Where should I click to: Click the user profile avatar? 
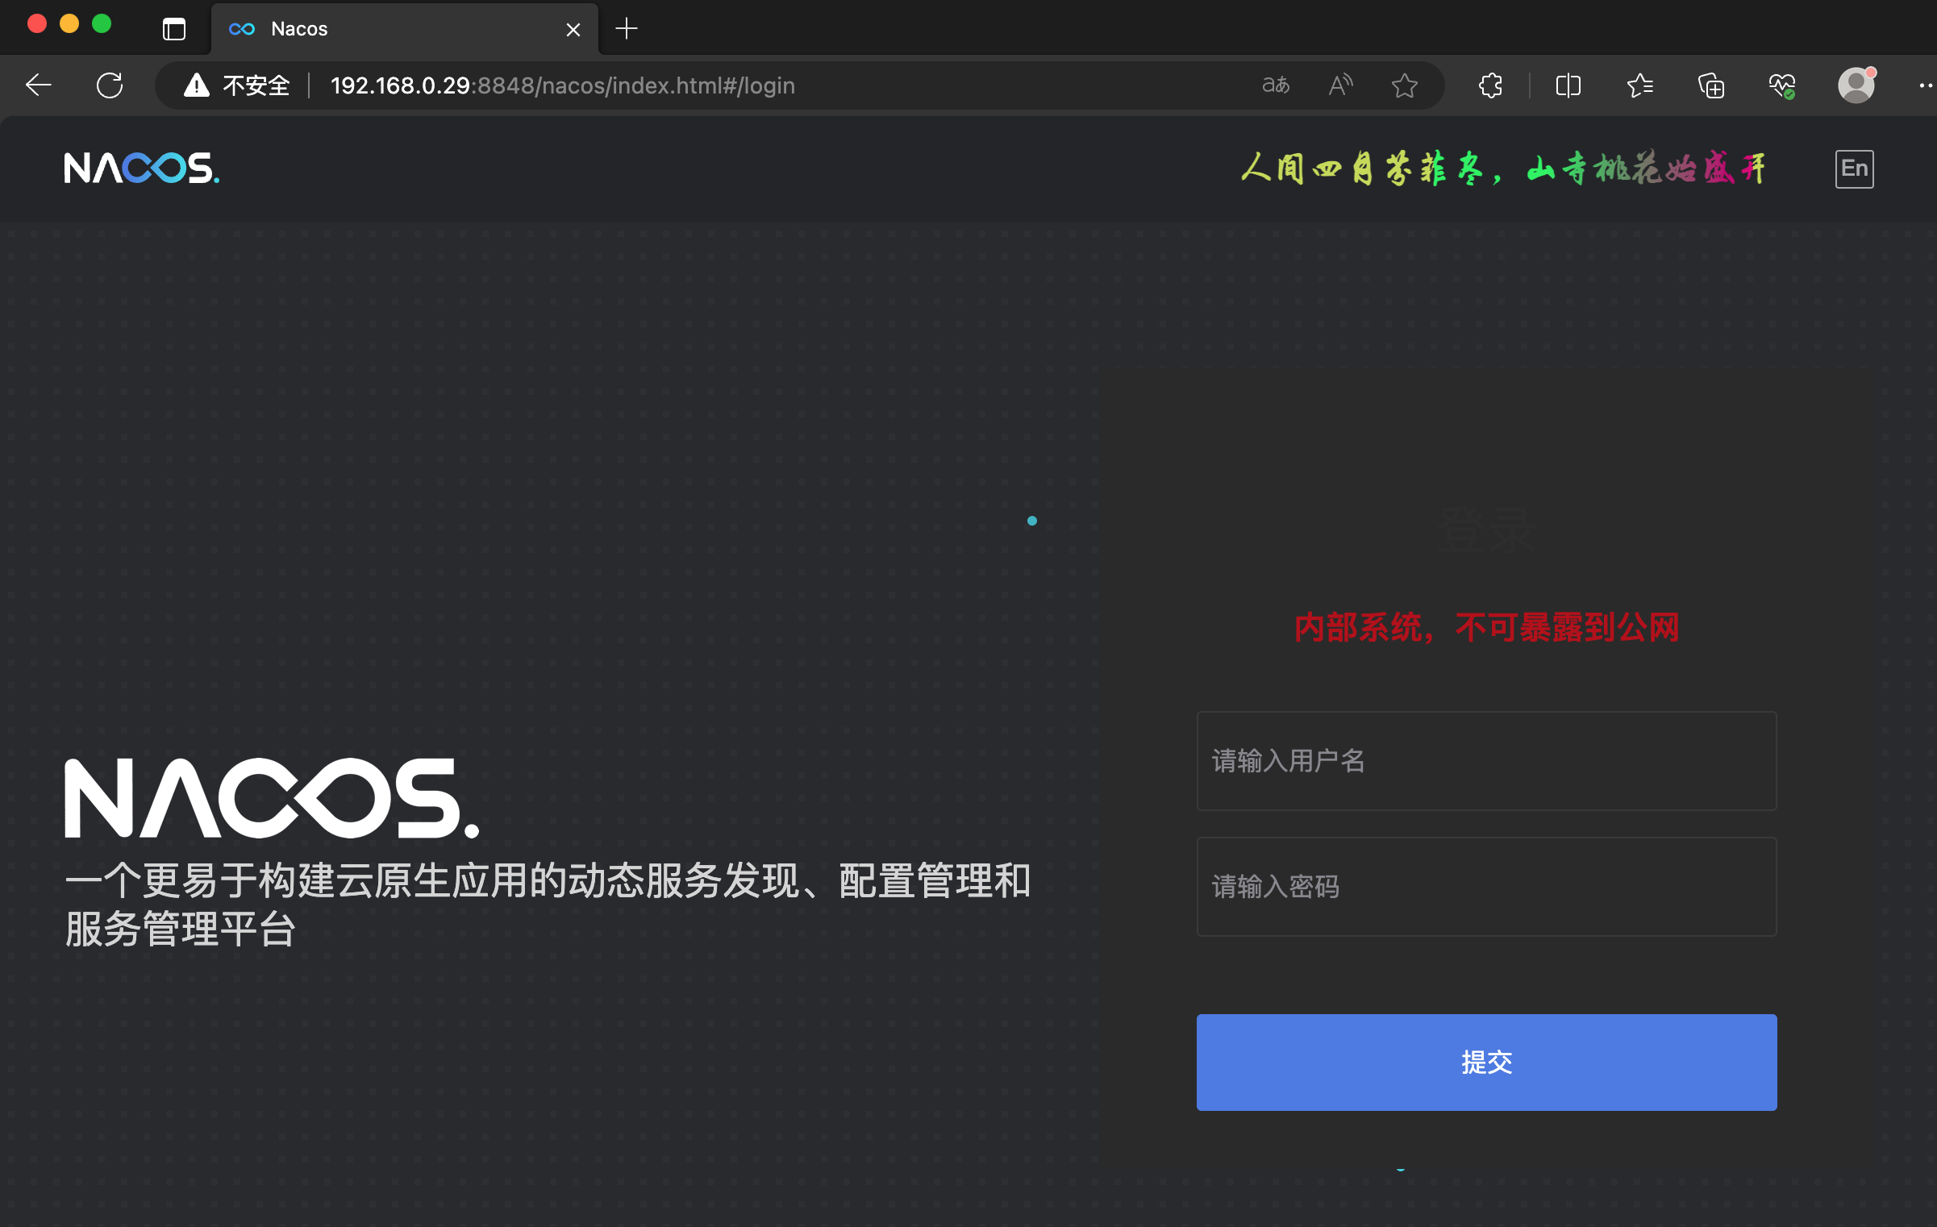[x=1856, y=85]
